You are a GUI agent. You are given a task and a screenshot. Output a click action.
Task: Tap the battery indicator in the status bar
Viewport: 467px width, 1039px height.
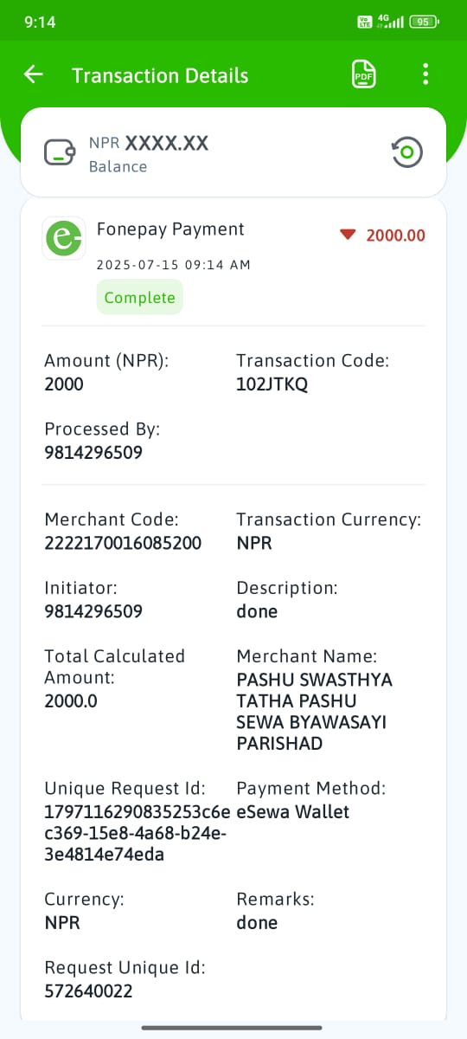424,22
